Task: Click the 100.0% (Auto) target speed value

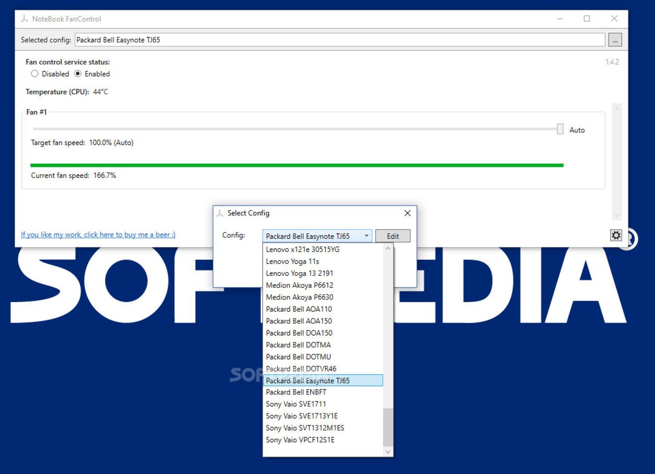Action: pyautogui.click(x=111, y=143)
